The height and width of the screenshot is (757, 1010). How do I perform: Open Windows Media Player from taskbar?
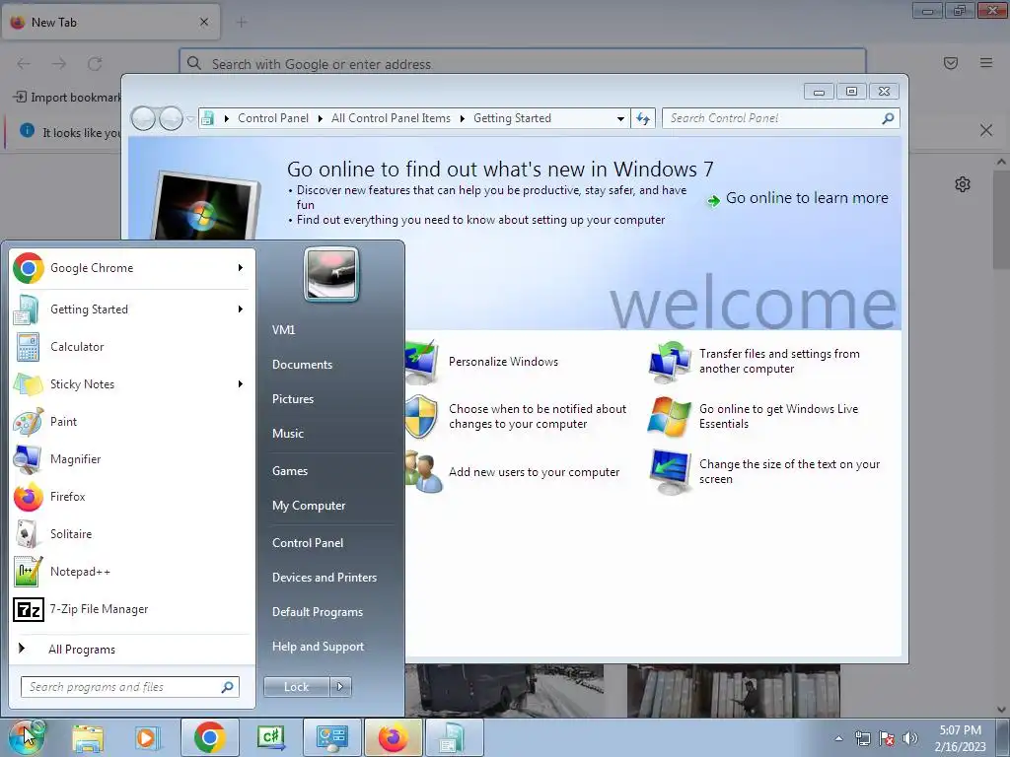tap(146, 737)
